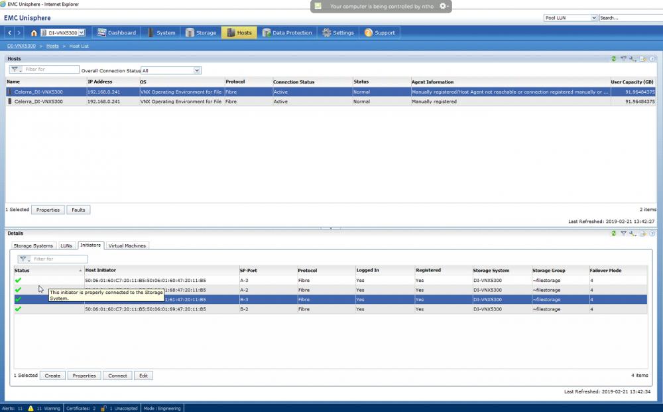This screenshot has width=663, height=412.
Task: Click the unaccepted certificates lock icon
Action: tap(103, 408)
